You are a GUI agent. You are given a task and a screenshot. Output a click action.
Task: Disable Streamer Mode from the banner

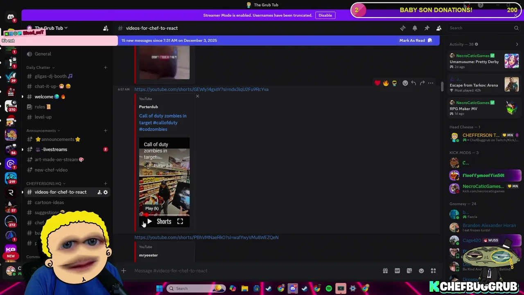point(325,15)
